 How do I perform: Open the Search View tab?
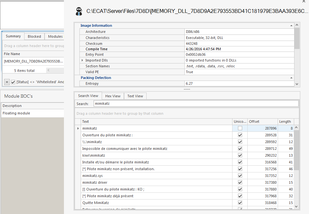(88, 96)
